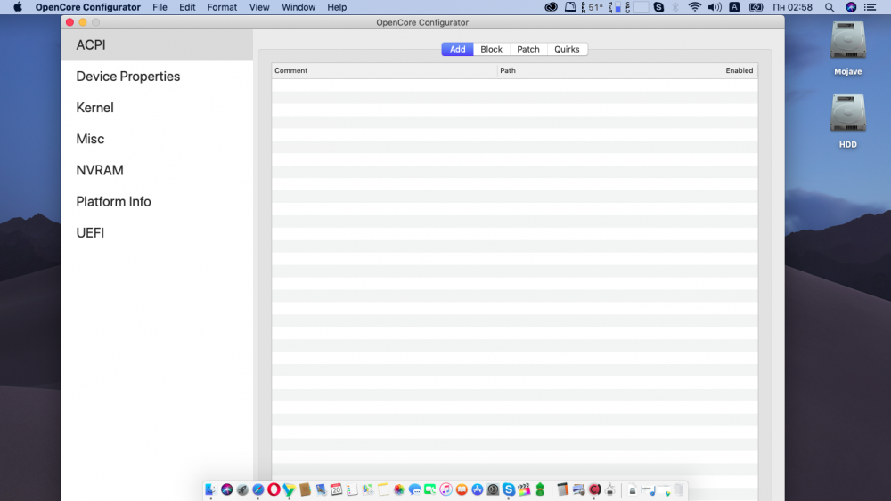Open volume control in menu bar

(715, 7)
